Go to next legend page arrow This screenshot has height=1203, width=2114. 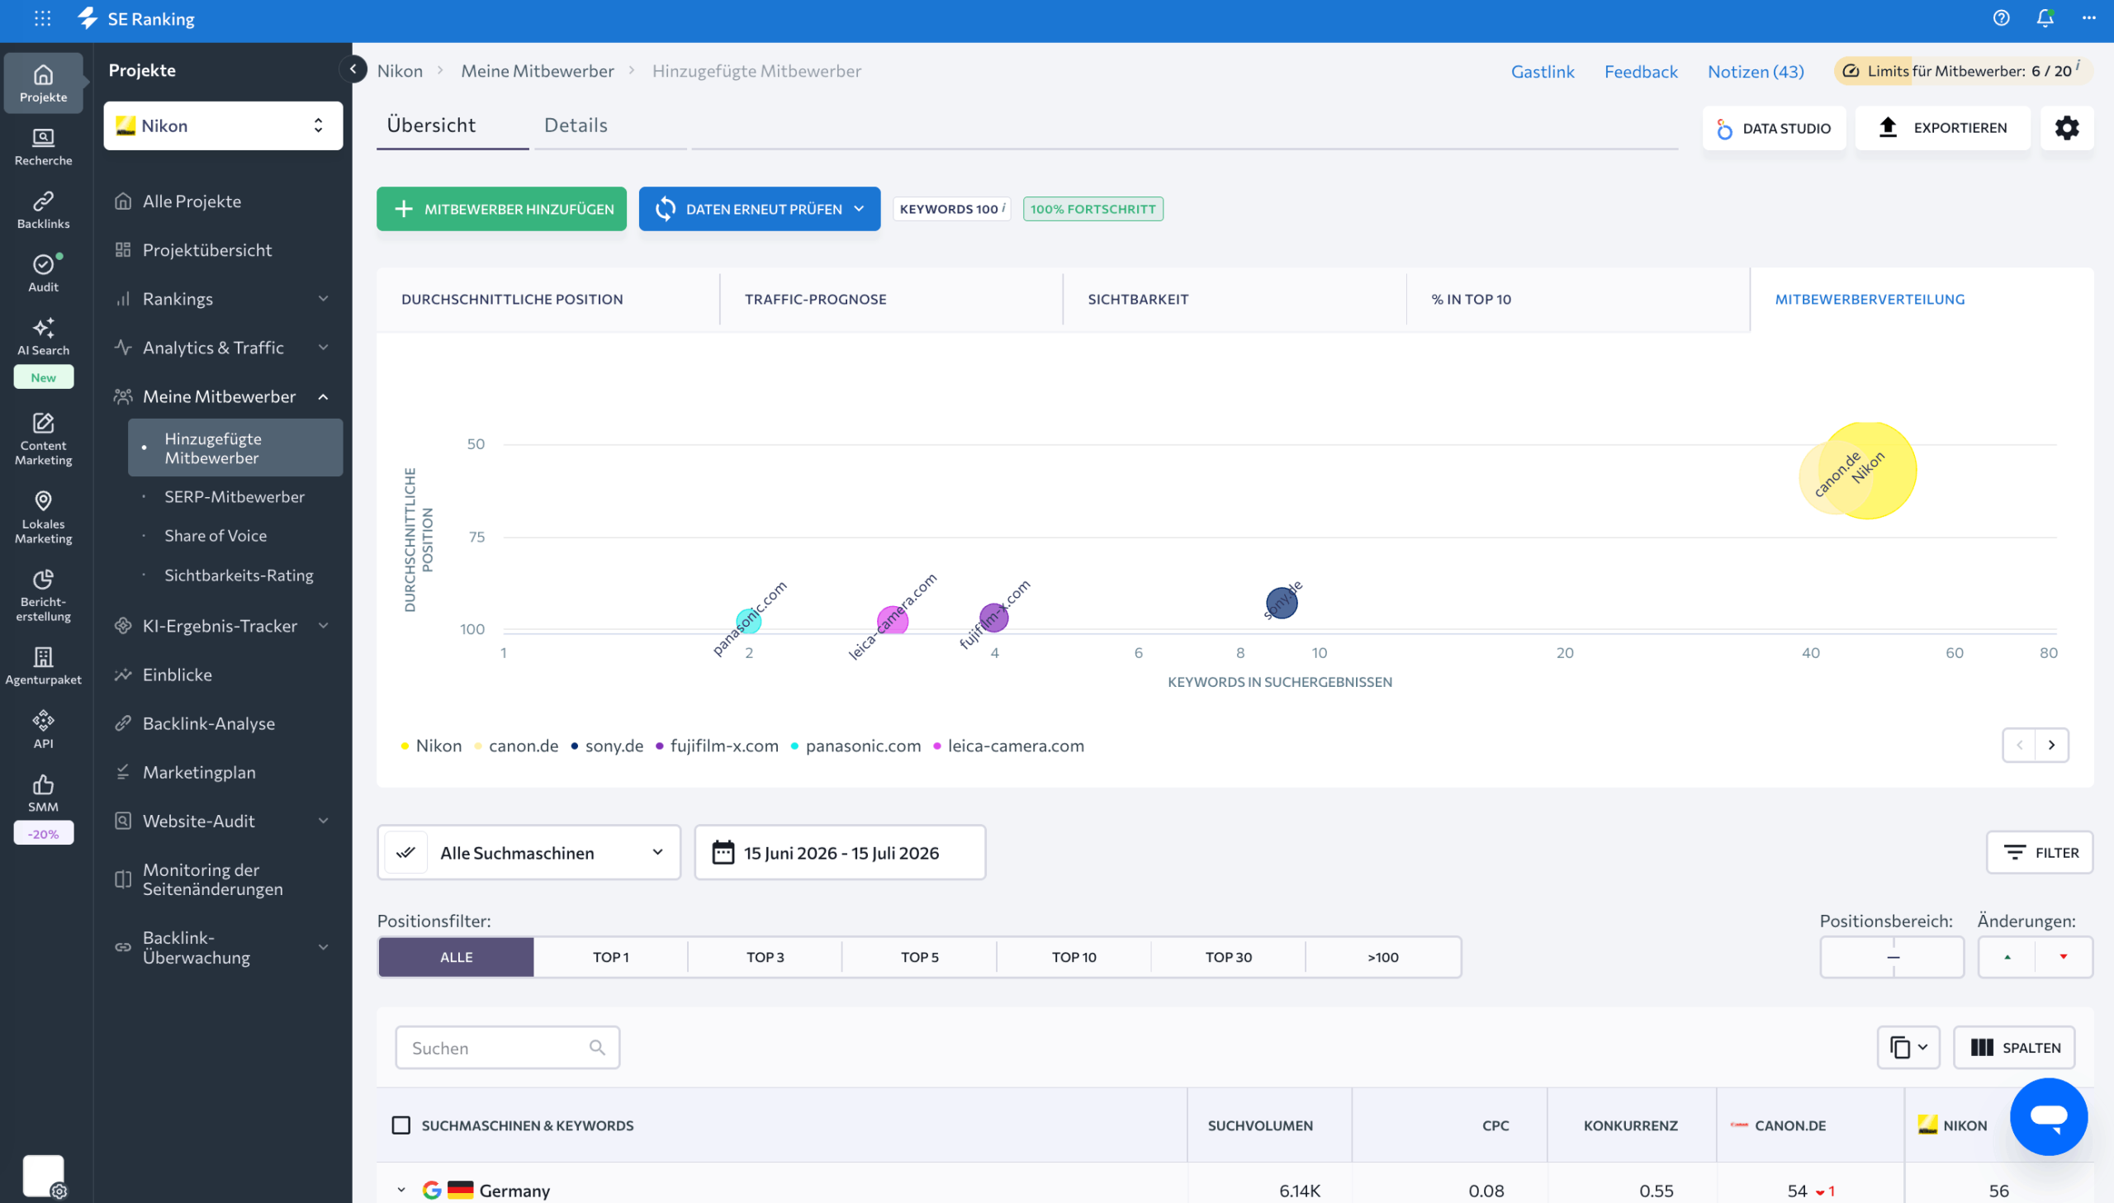[x=2051, y=746]
